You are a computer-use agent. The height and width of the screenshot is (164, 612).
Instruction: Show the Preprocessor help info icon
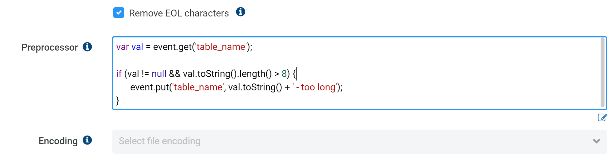[87, 47]
